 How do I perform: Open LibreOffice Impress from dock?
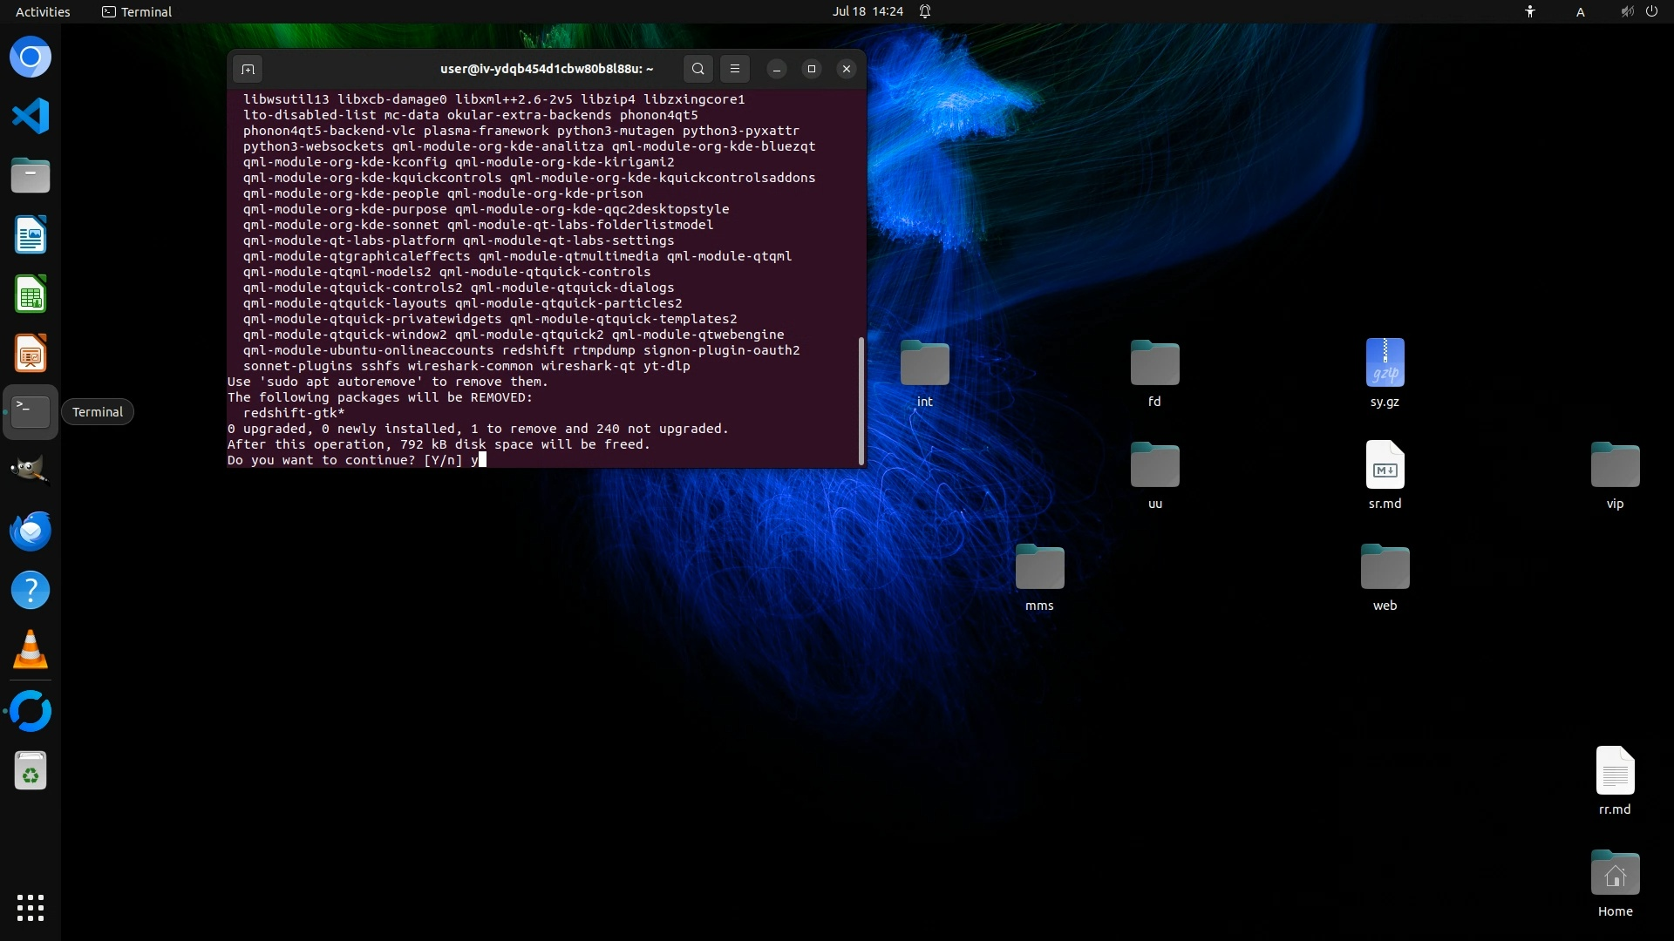(x=31, y=354)
